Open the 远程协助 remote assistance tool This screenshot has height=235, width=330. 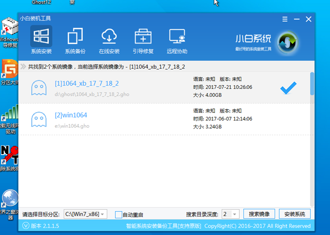[x=177, y=36]
